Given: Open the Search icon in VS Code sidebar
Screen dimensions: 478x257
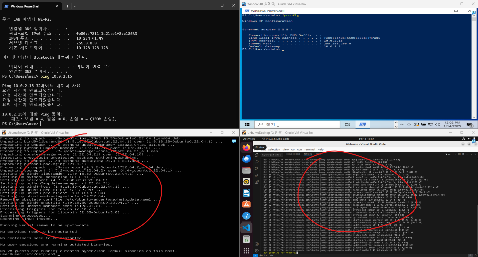Looking at the screenshot, I should tap(257, 162).
